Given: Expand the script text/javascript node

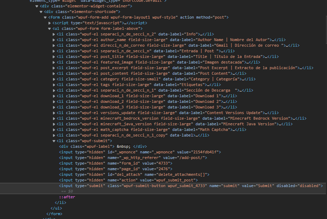Looking at the screenshot, I should pyautogui.click(x=49, y=23).
